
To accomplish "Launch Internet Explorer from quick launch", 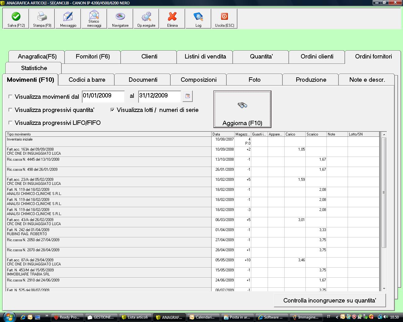I will 23,317.
